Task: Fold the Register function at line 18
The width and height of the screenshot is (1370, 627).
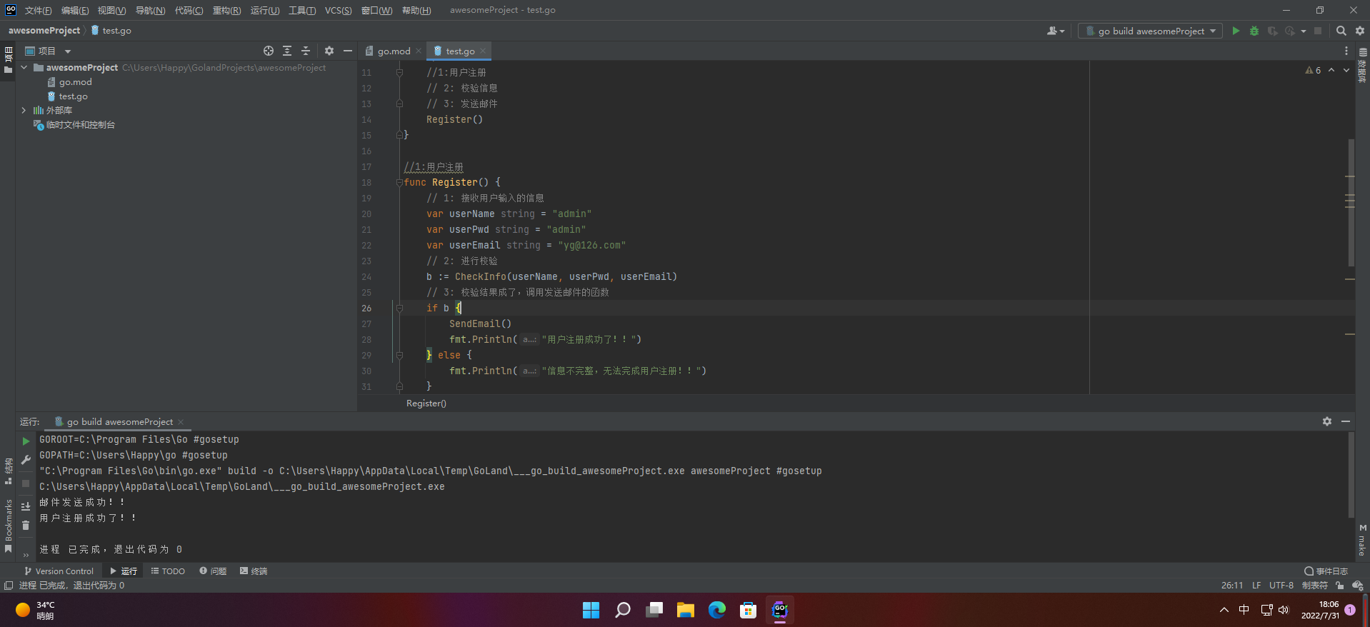Action: click(399, 182)
